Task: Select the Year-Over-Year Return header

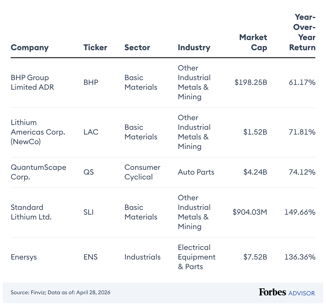Action: pos(302,32)
